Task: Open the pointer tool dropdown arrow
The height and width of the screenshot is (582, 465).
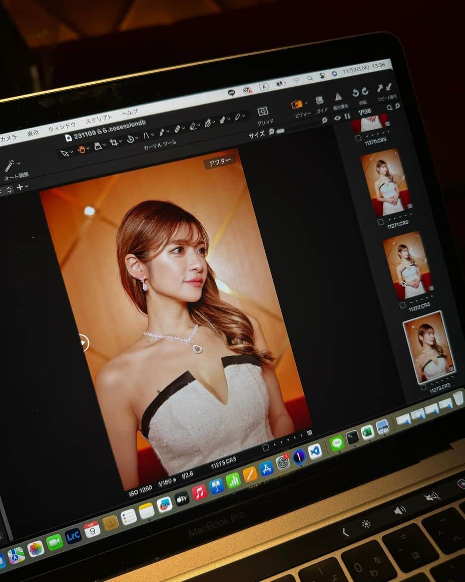Action: point(72,152)
